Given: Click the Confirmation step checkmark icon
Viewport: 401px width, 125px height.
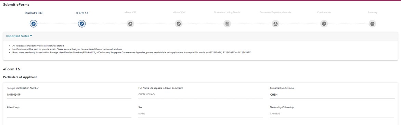Looking at the screenshot, I should point(324,24).
